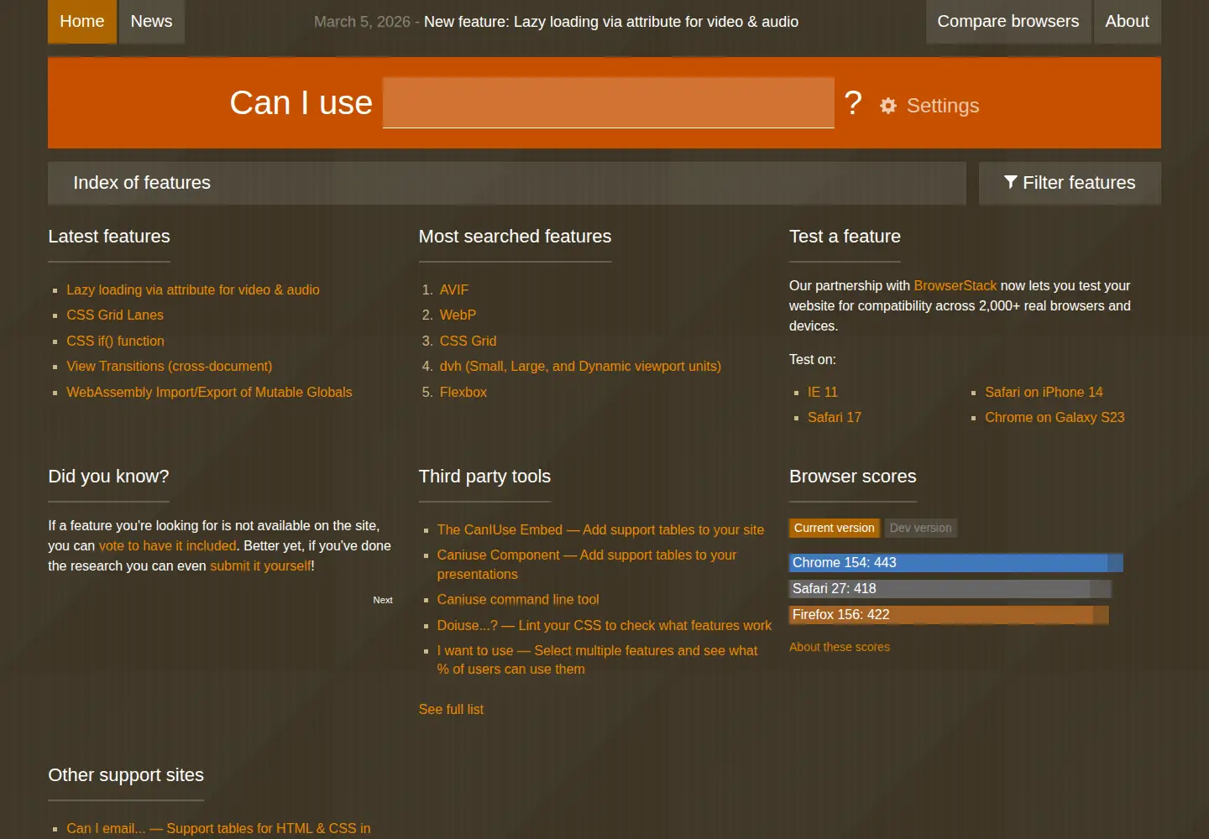Open Doiuse...? CSS lint link
Image resolution: width=1209 pixels, height=839 pixels.
click(604, 625)
